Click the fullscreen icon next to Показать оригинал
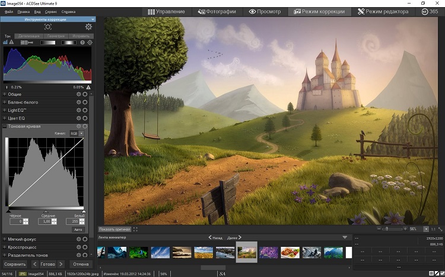 click(135, 229)
